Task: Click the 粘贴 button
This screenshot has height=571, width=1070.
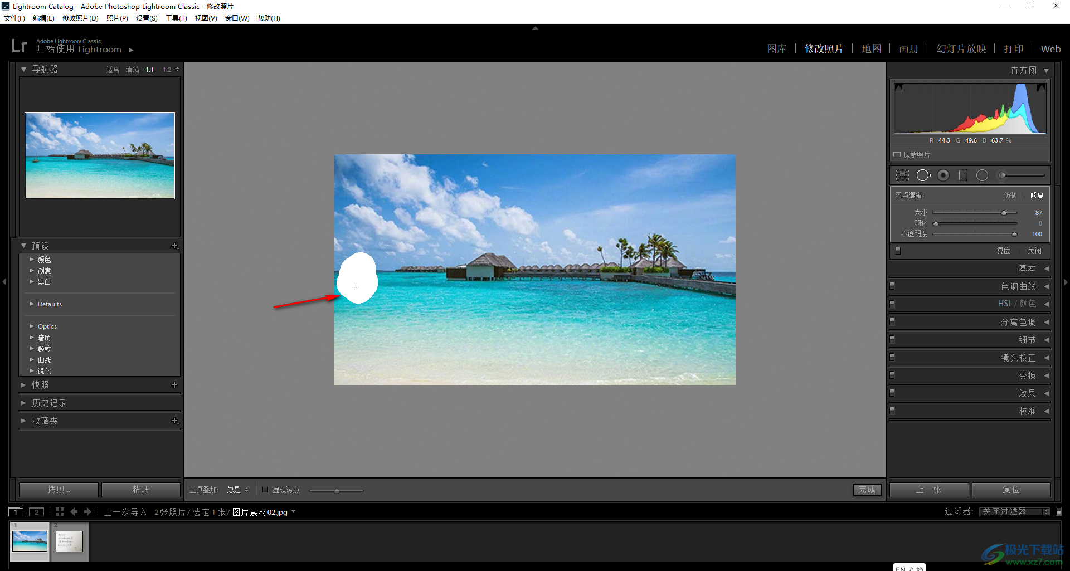Action: coord(140,489)
